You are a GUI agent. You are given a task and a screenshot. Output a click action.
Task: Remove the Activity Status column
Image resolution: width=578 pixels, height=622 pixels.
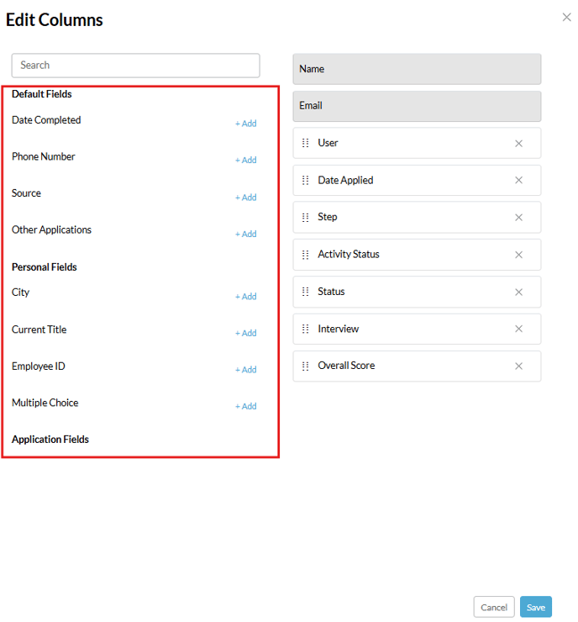coord(518,255)
